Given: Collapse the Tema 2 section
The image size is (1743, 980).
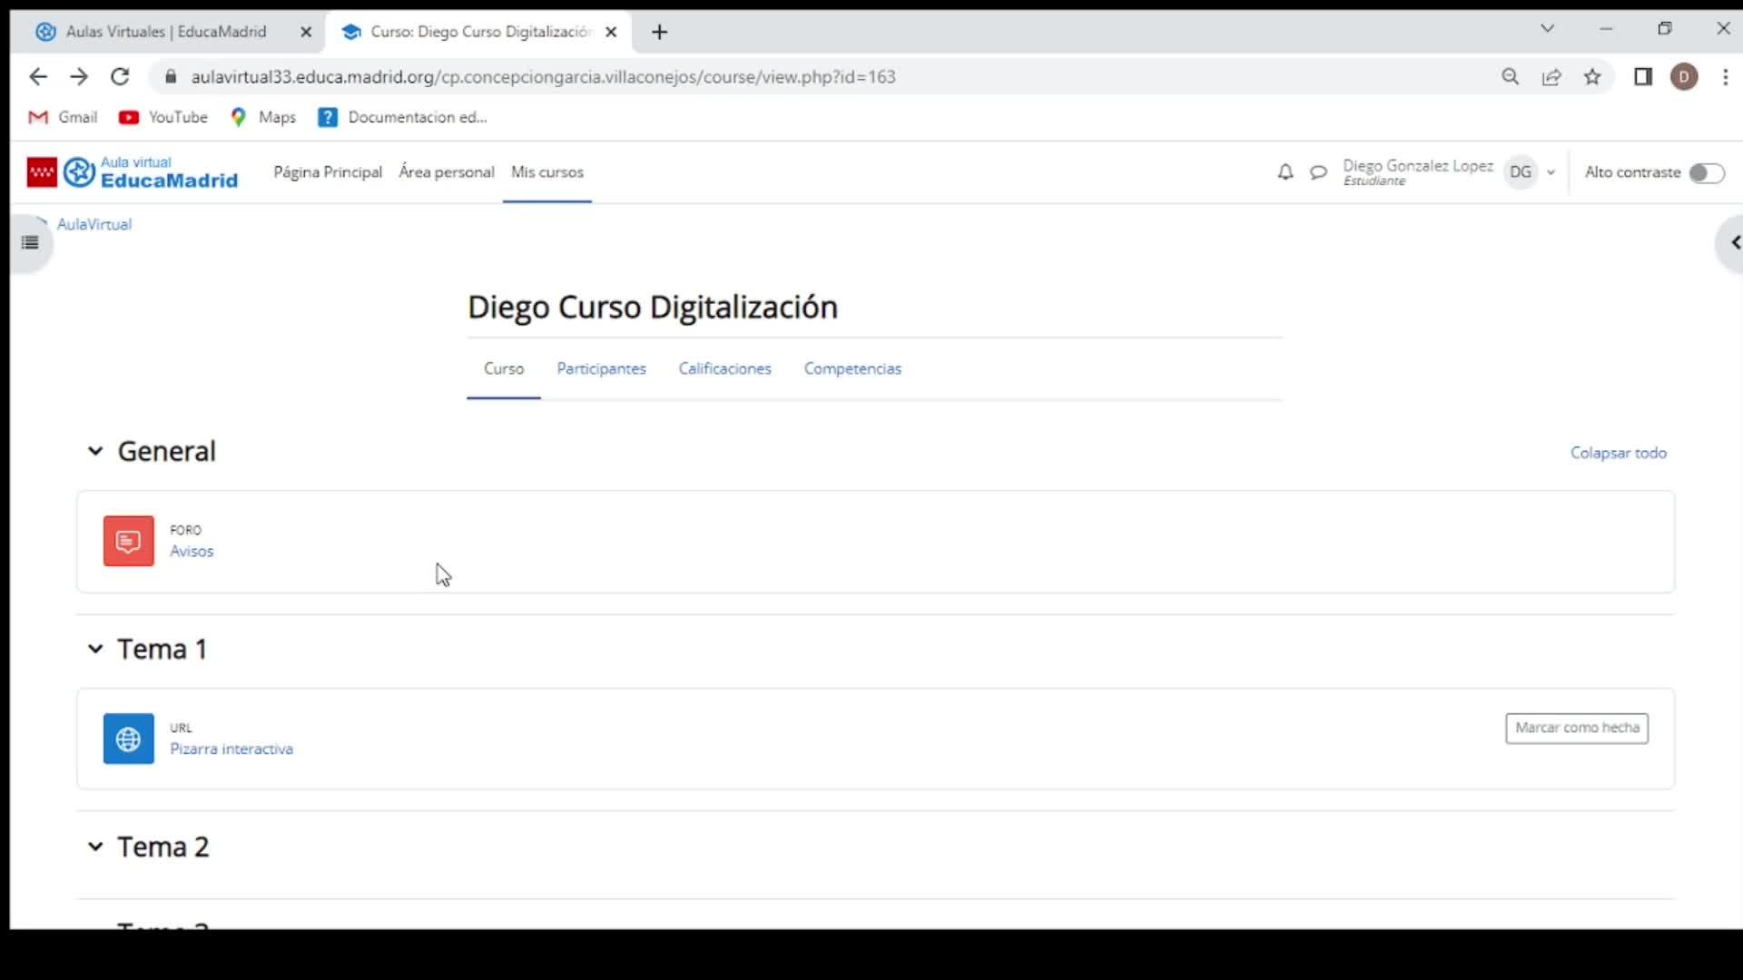Looking at the screenshot, I should [x=95, y=847].
